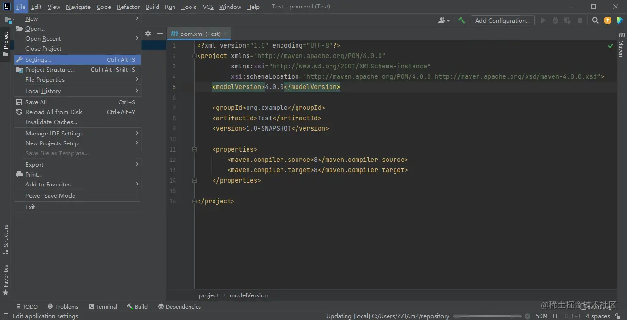Open the Refactor menu
Screen dimensions: 627x320
point(128,7)
